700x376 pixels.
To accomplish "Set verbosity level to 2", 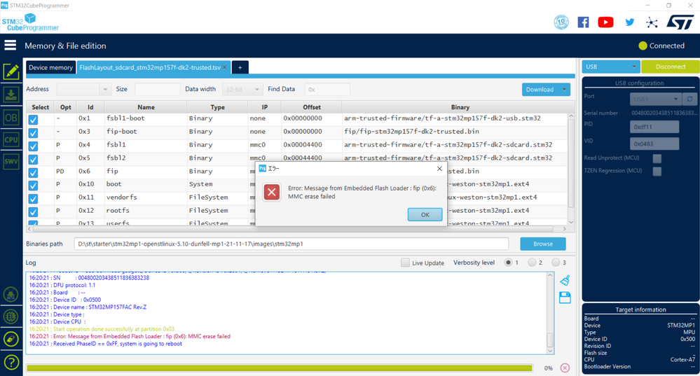I will point(532,263).
